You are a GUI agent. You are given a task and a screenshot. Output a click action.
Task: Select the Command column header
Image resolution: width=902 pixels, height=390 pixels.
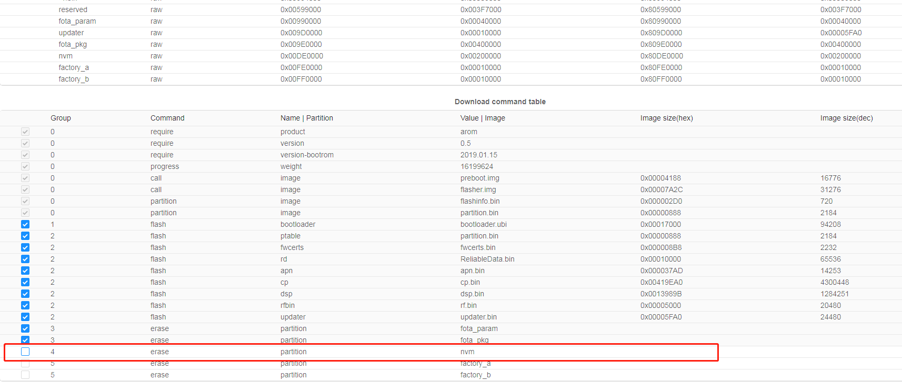(x=167, y=118)
